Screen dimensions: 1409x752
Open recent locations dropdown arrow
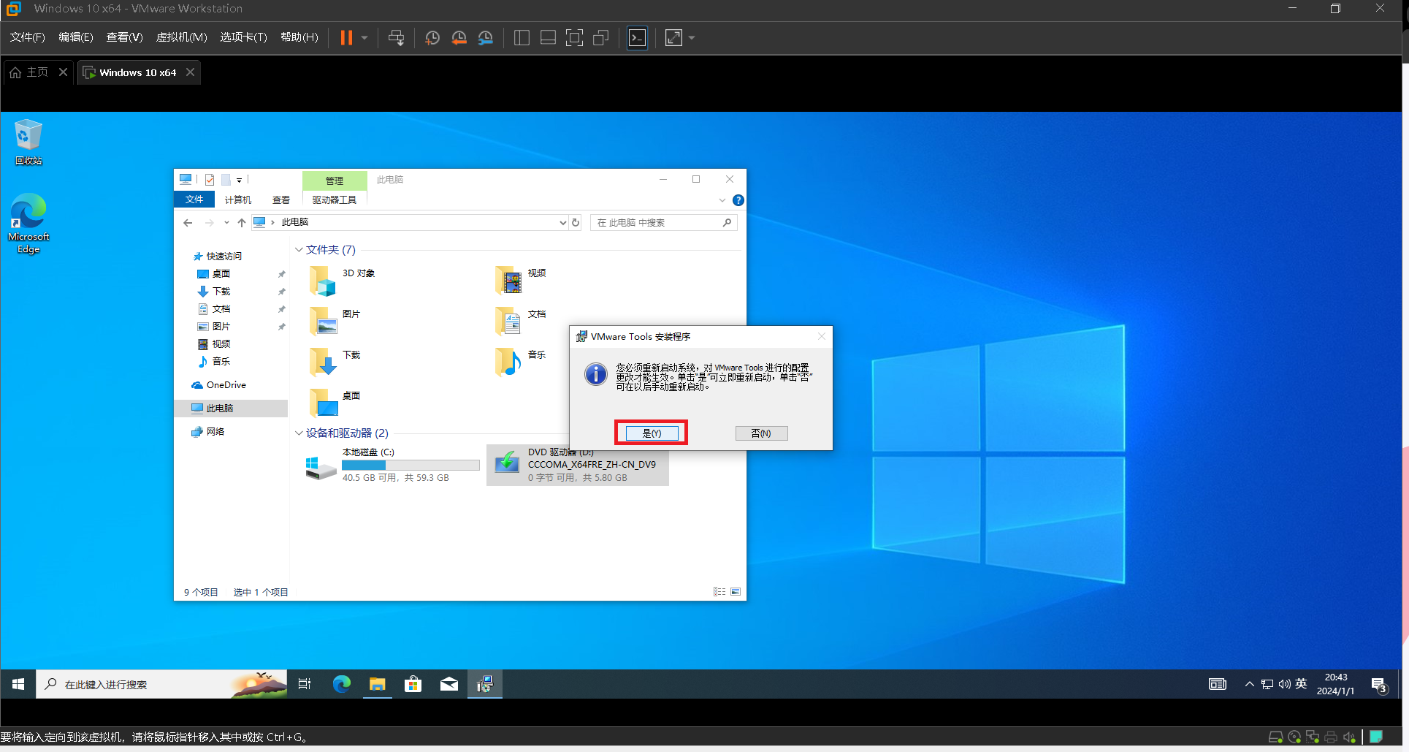[226, 223]
